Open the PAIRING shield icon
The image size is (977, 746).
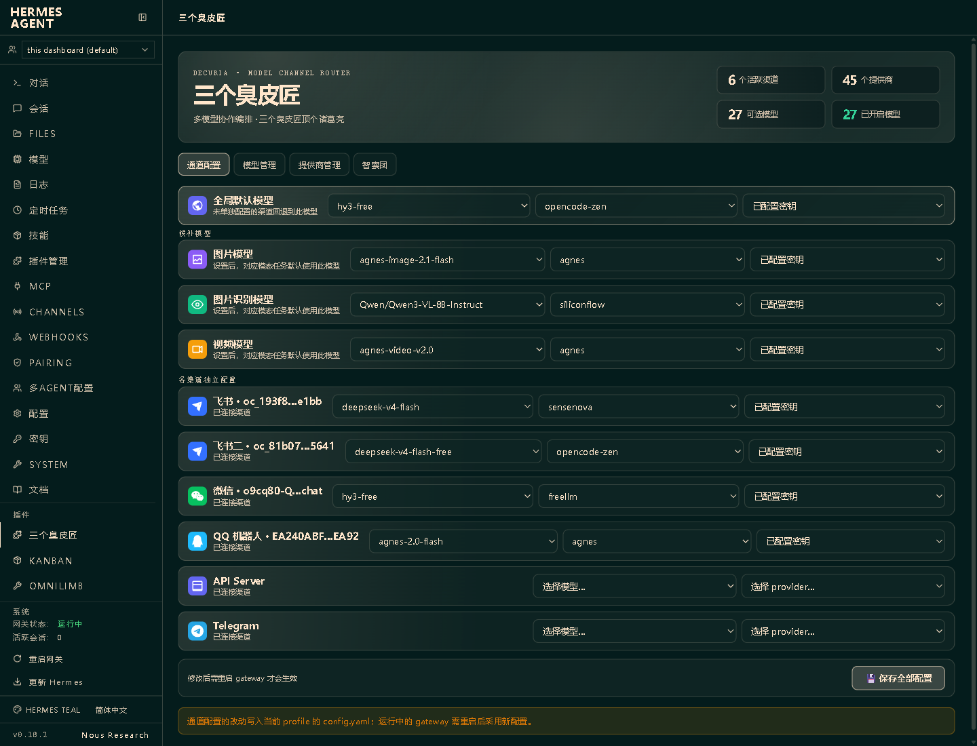click(x=17, y=363)
